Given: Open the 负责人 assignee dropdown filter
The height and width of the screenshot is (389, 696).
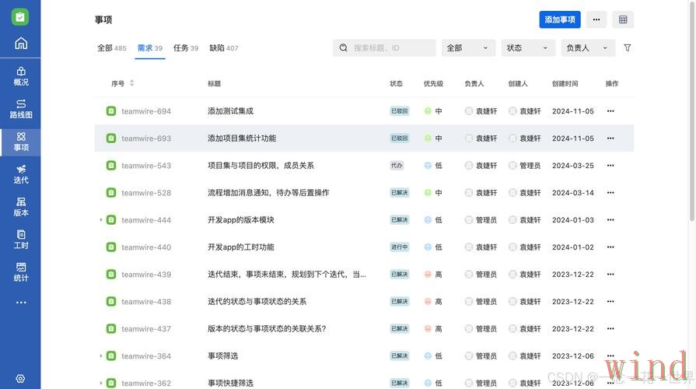Looking at the screenshot, I should coord(588,48).
